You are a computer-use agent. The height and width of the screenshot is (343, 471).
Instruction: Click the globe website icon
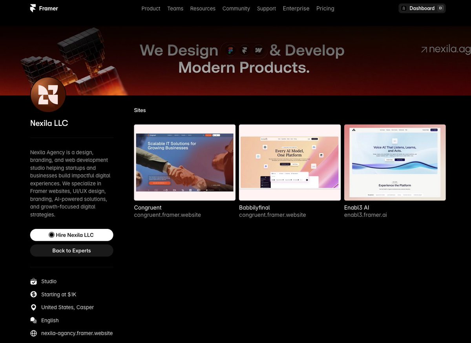click(x=33, y=333)
